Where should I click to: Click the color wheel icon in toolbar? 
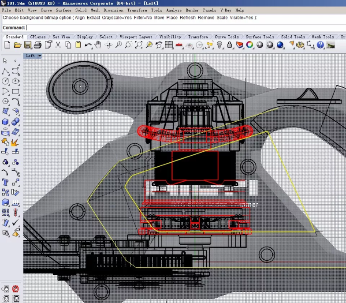249,45
